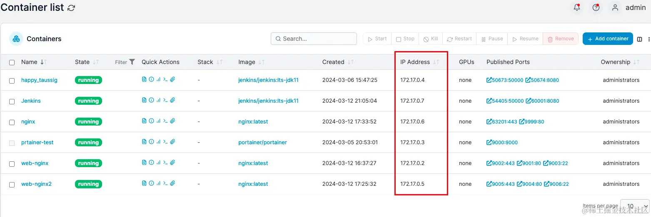Inspect the prtainer-test container
Screen dimensions: 651x217
pos(151,142)
